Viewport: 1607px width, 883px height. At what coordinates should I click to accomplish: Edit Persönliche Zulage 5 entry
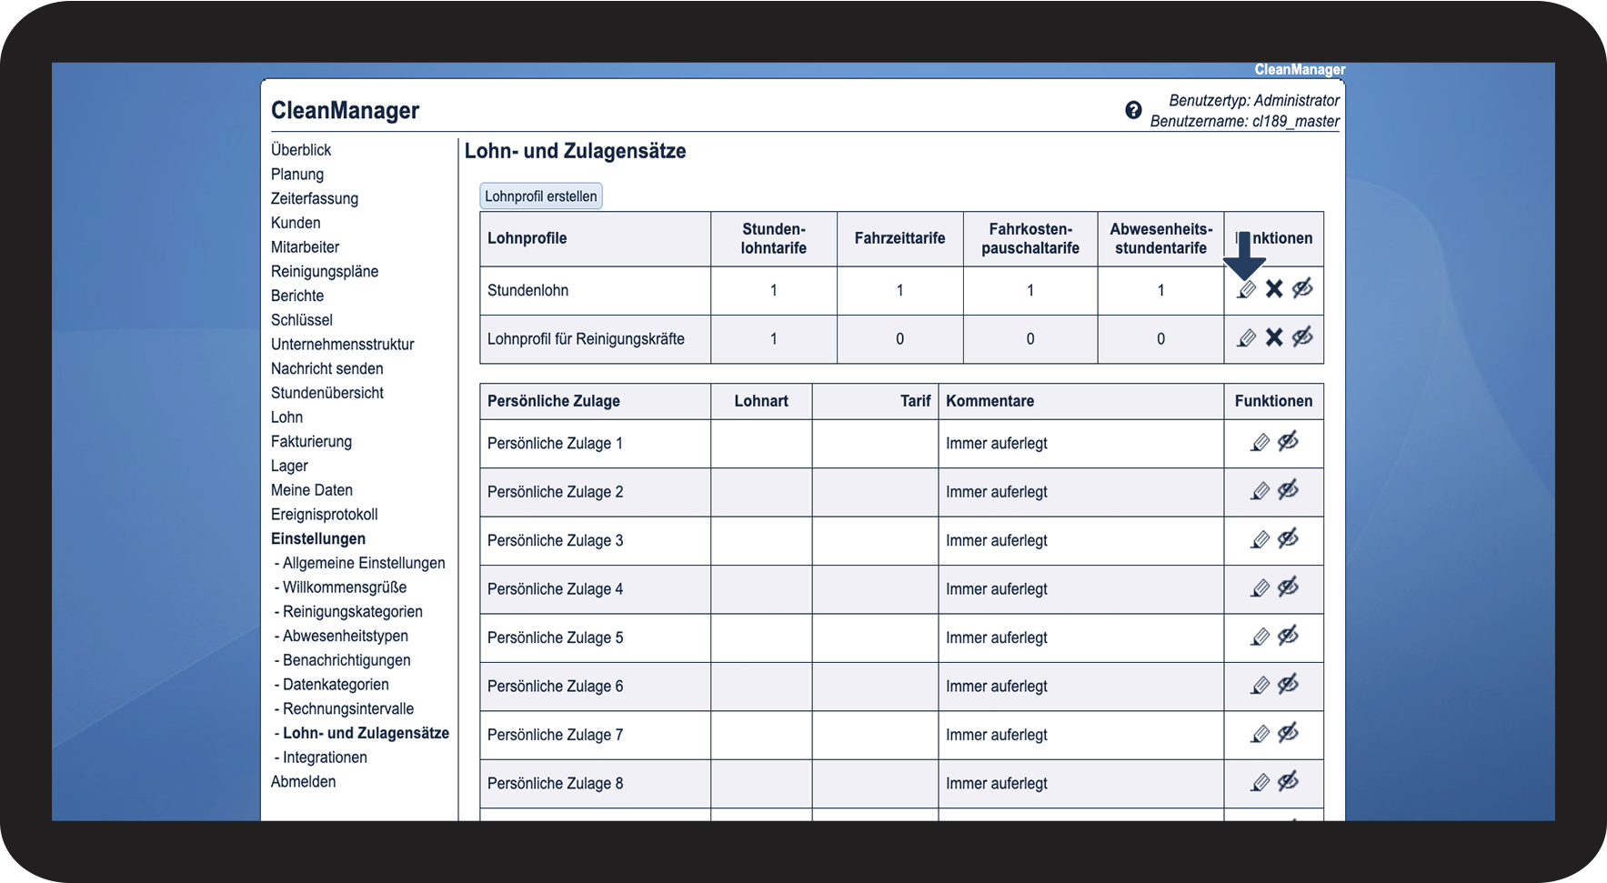point(1260,637)
